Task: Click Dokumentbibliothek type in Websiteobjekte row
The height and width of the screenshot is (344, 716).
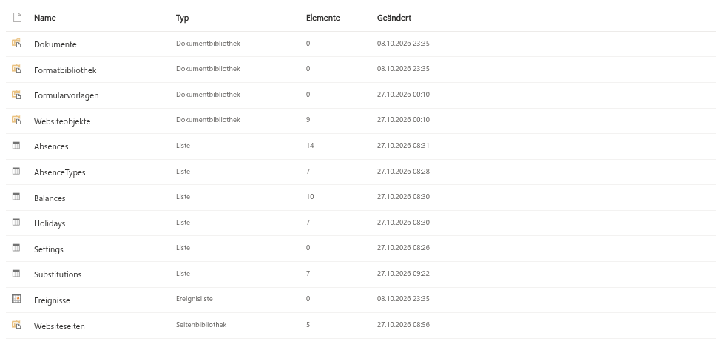Action: coord(209,120)
